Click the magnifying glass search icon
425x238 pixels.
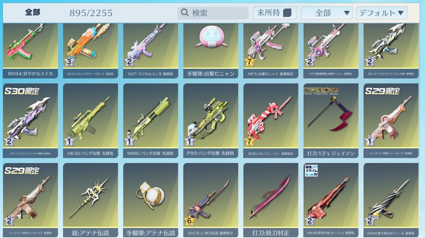click(x=184, y=12)
